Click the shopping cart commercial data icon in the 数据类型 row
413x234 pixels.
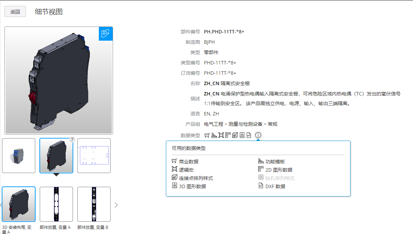pyautogui.click(x=207, y=135)
